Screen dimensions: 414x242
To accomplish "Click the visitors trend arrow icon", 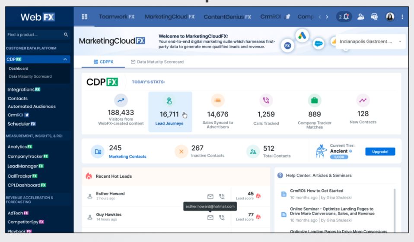I will 121,100.
